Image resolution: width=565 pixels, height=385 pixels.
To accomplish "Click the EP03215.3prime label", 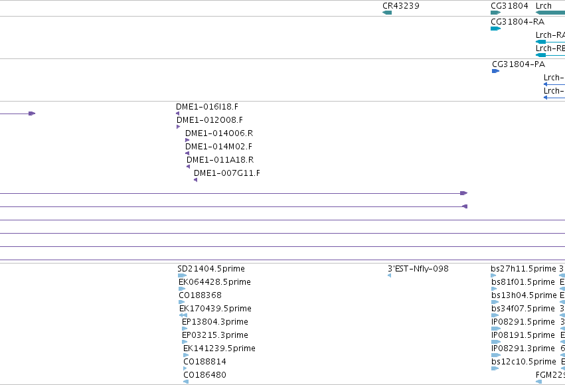I will [214, 335].
